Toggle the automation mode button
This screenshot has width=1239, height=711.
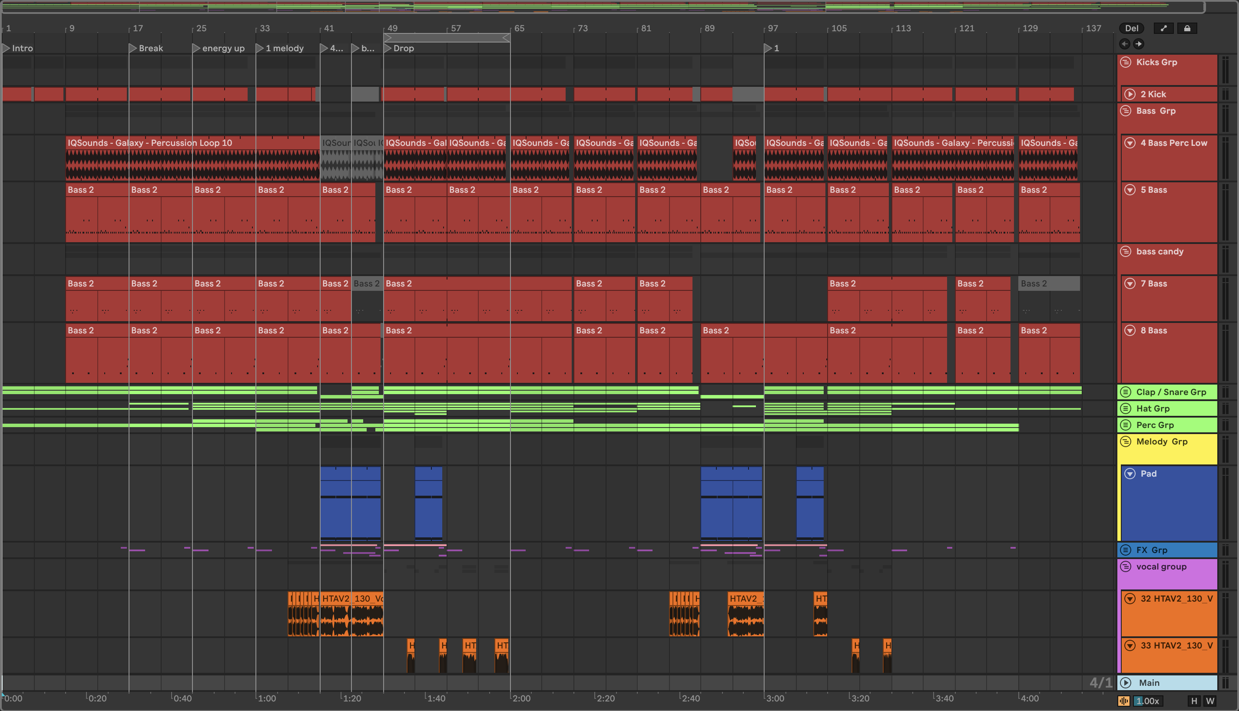[1163, 28]
